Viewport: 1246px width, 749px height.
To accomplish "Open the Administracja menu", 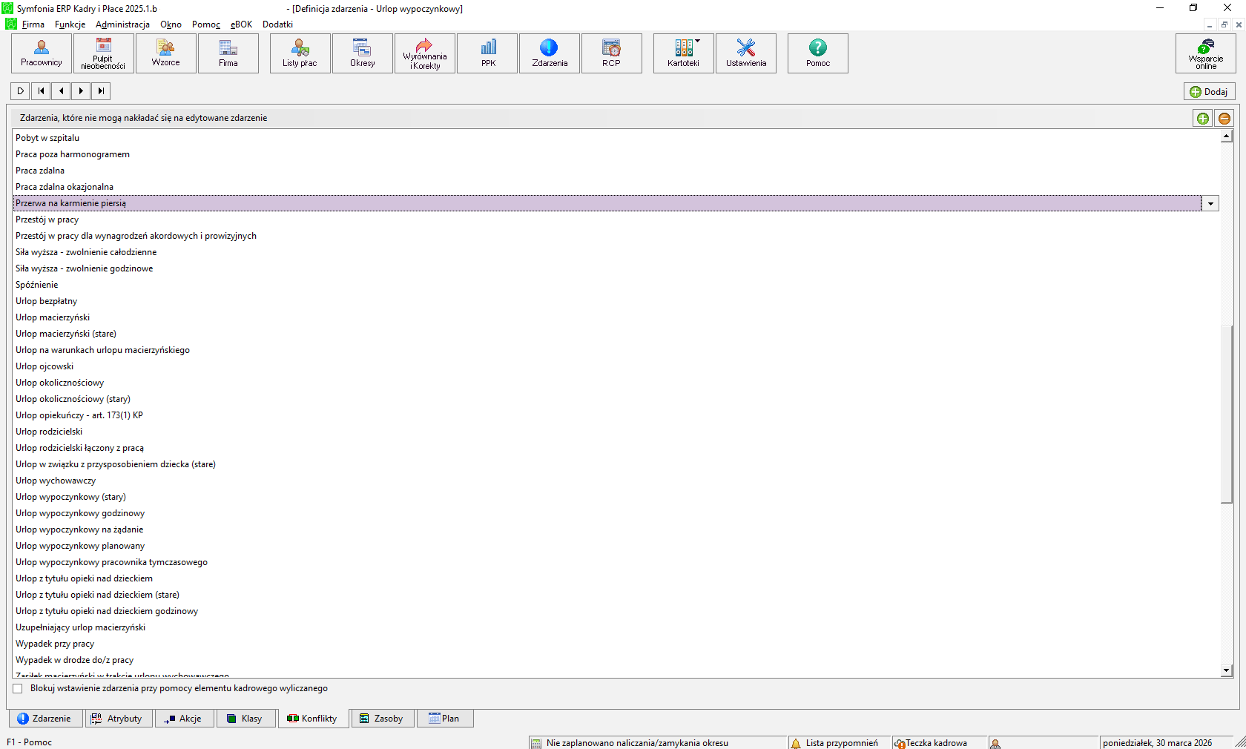I will [x=122, y=24].
